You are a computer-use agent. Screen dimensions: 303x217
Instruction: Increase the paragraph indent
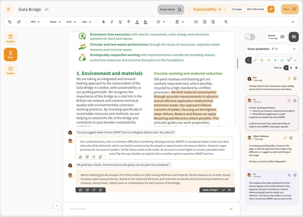213,22
